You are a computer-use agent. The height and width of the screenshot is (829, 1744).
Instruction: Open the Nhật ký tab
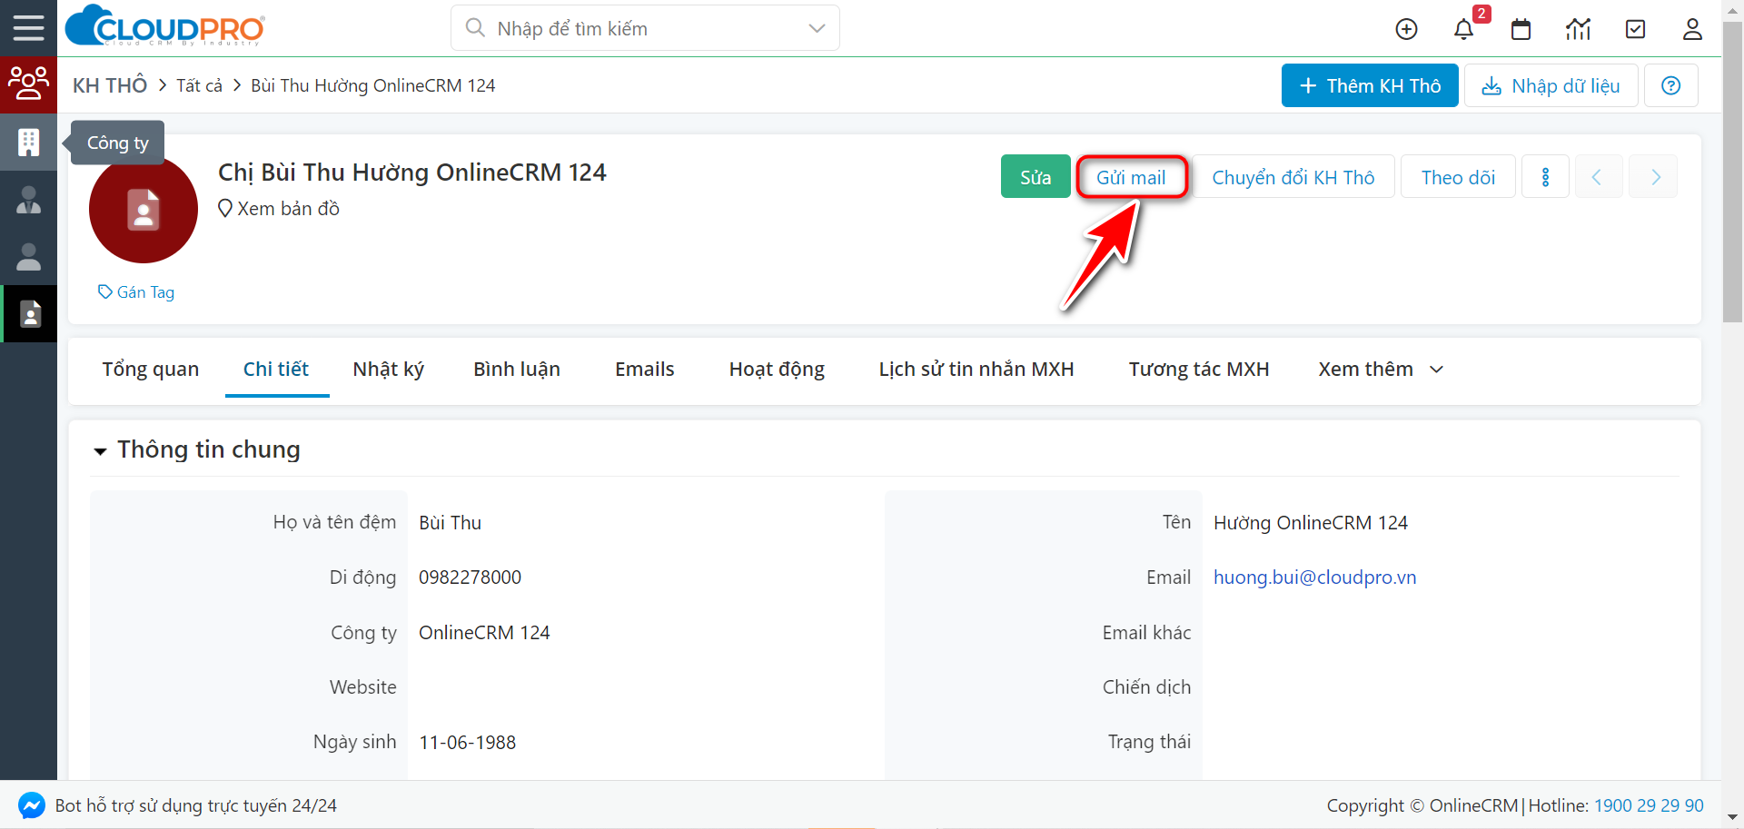coord(389,370)
